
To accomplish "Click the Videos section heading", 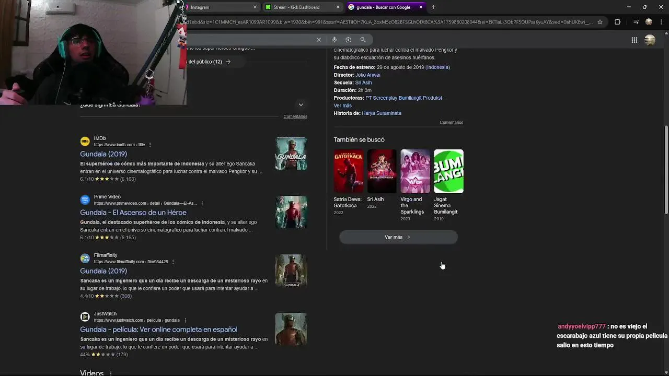I will (92, 373).
